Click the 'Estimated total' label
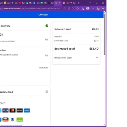The image size is (127, 127). [x=65, y=49]
